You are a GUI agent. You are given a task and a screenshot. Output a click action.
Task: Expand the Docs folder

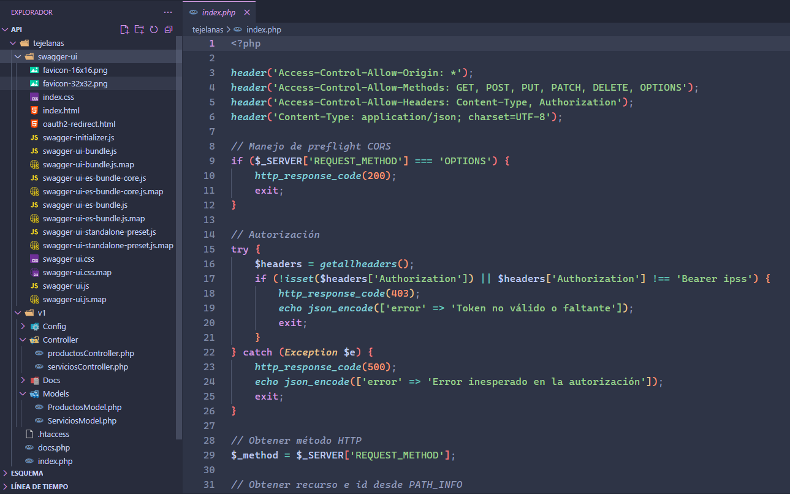pos(51,380)
